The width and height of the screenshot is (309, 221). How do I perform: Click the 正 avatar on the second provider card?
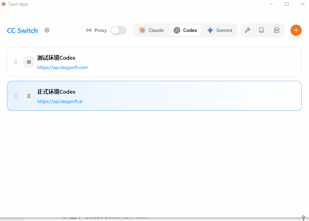point(29,96)
